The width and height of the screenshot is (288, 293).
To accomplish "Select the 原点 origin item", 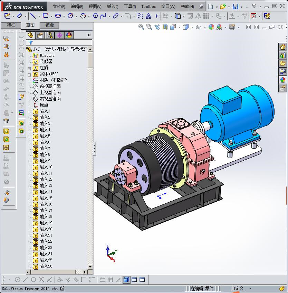I will 44,105.
